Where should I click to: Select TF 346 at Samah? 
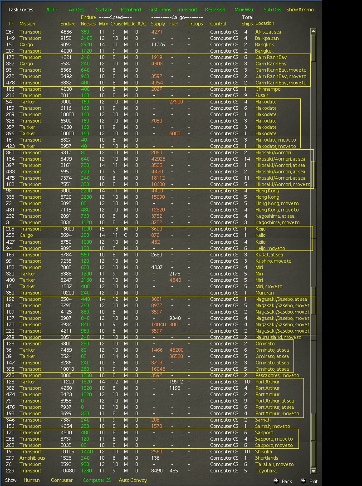click(157, 420)
